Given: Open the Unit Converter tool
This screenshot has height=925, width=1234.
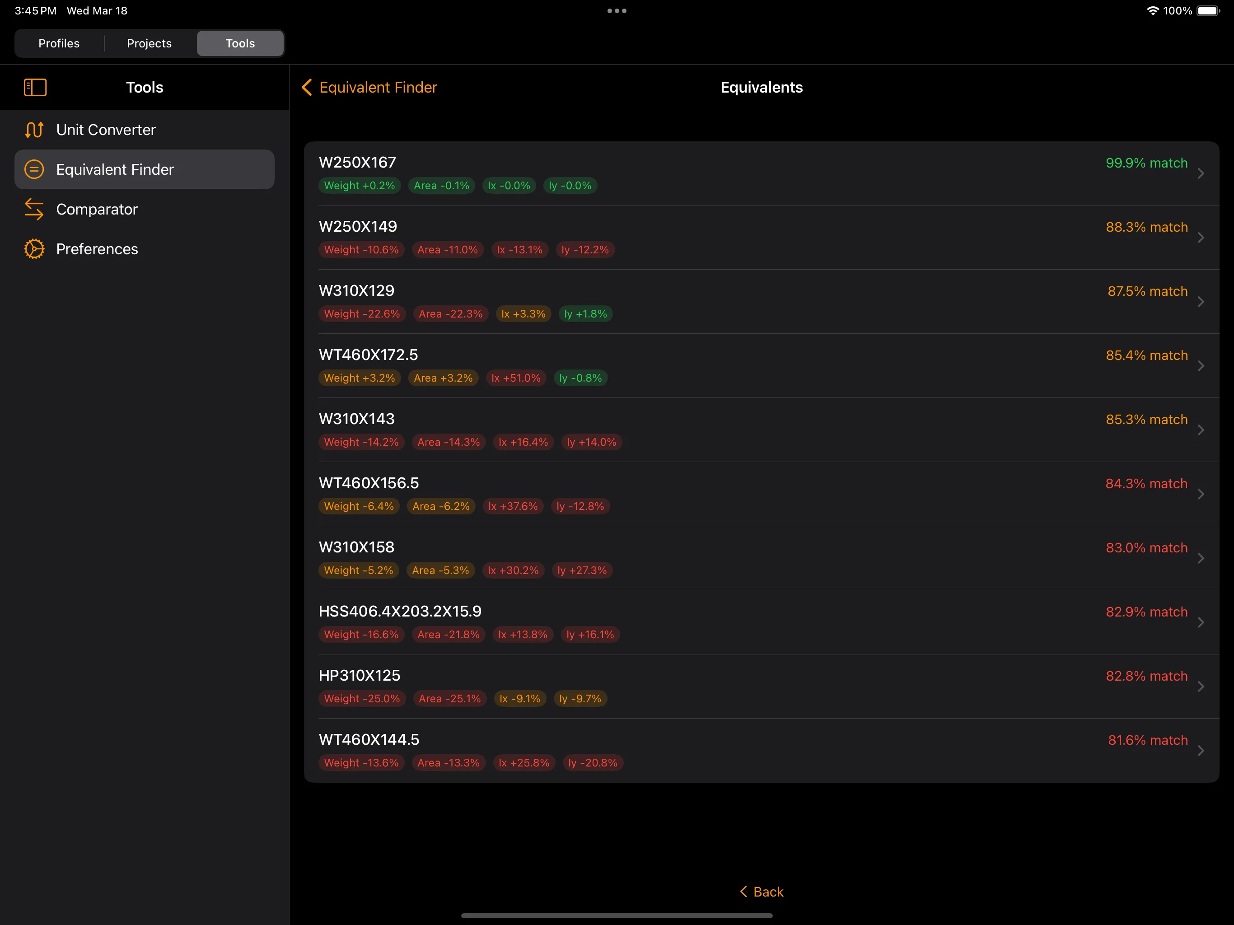Looking at the screenshot, I should [105, 130].
